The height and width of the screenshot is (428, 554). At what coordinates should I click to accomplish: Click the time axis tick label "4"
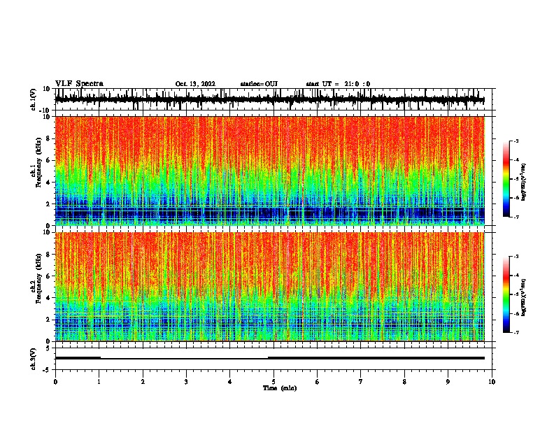click(x=230, y=382)
